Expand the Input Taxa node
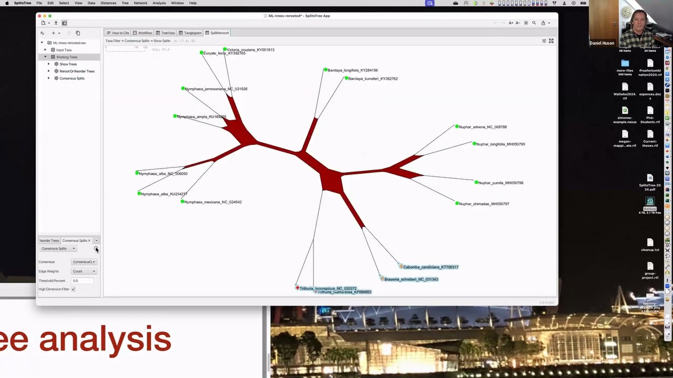Viewport: 673px width, 378px height. pos(45,50)
